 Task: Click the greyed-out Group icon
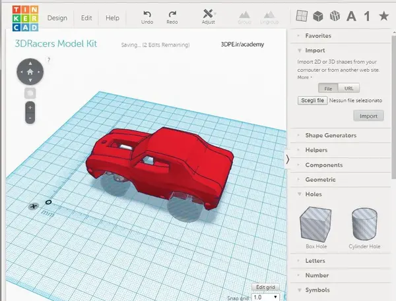click(x=244, y=17)
